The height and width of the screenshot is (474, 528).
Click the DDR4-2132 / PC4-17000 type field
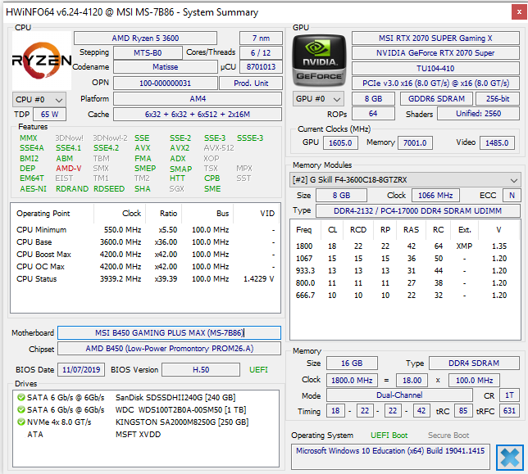click(417, 210)
